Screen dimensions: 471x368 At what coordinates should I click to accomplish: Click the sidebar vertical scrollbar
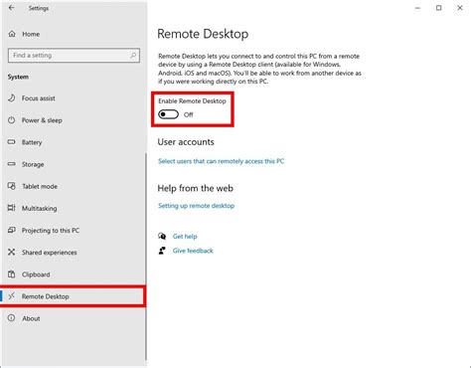pos(145,257)
